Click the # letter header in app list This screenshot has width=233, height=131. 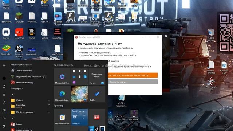click(x=13, y=95)
